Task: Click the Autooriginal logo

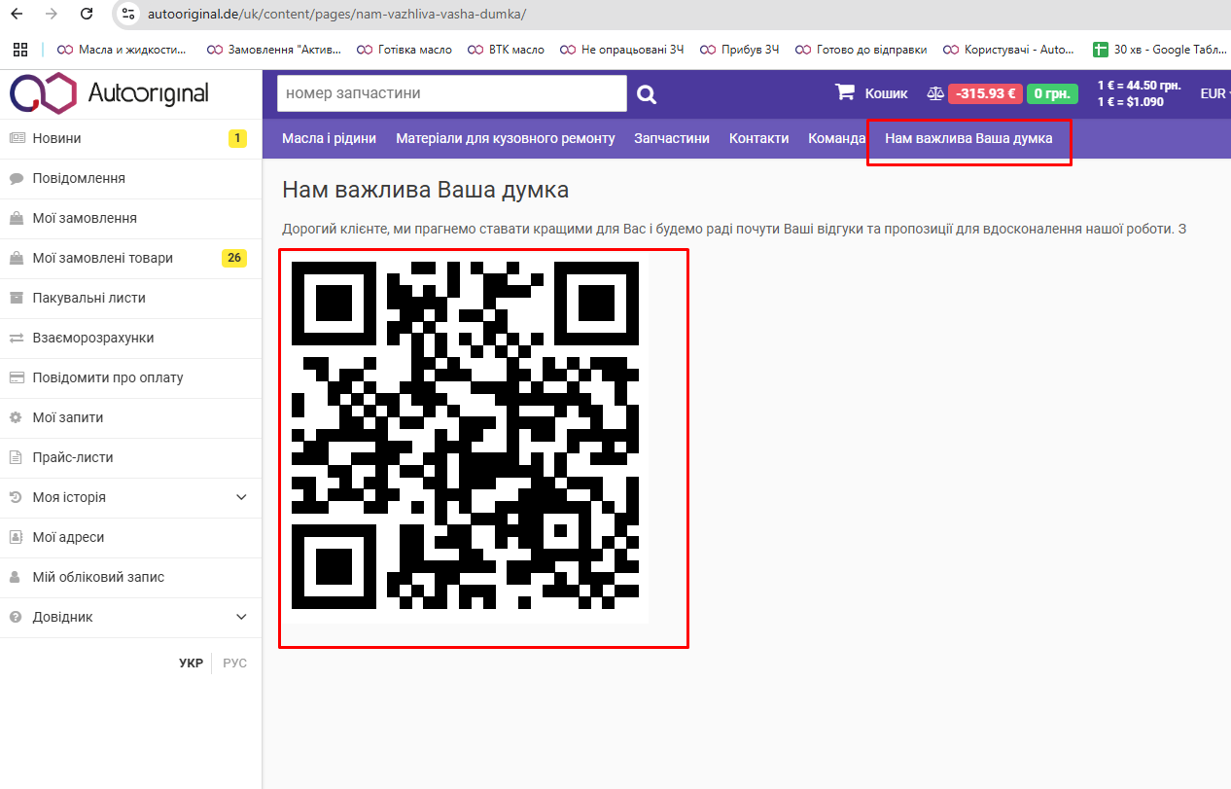Action: [x=109, y=93]
